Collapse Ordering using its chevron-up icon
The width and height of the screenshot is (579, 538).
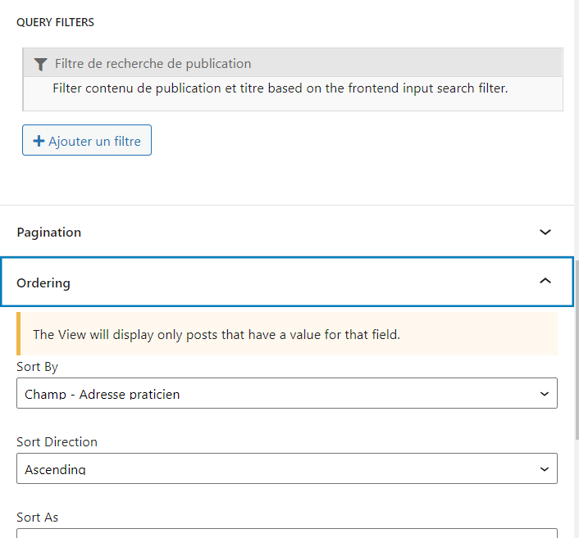click(545, 282)
